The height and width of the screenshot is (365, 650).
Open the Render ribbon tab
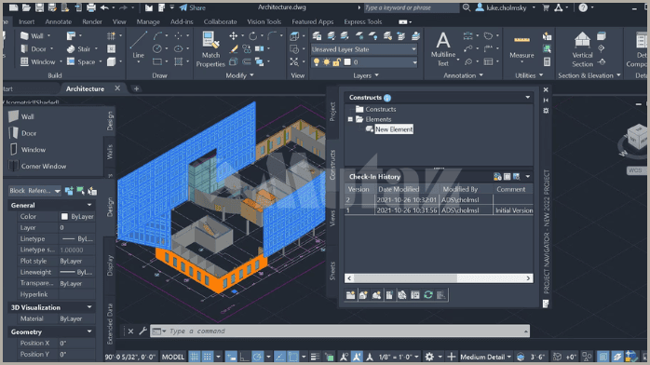click(x=92, y=21)
